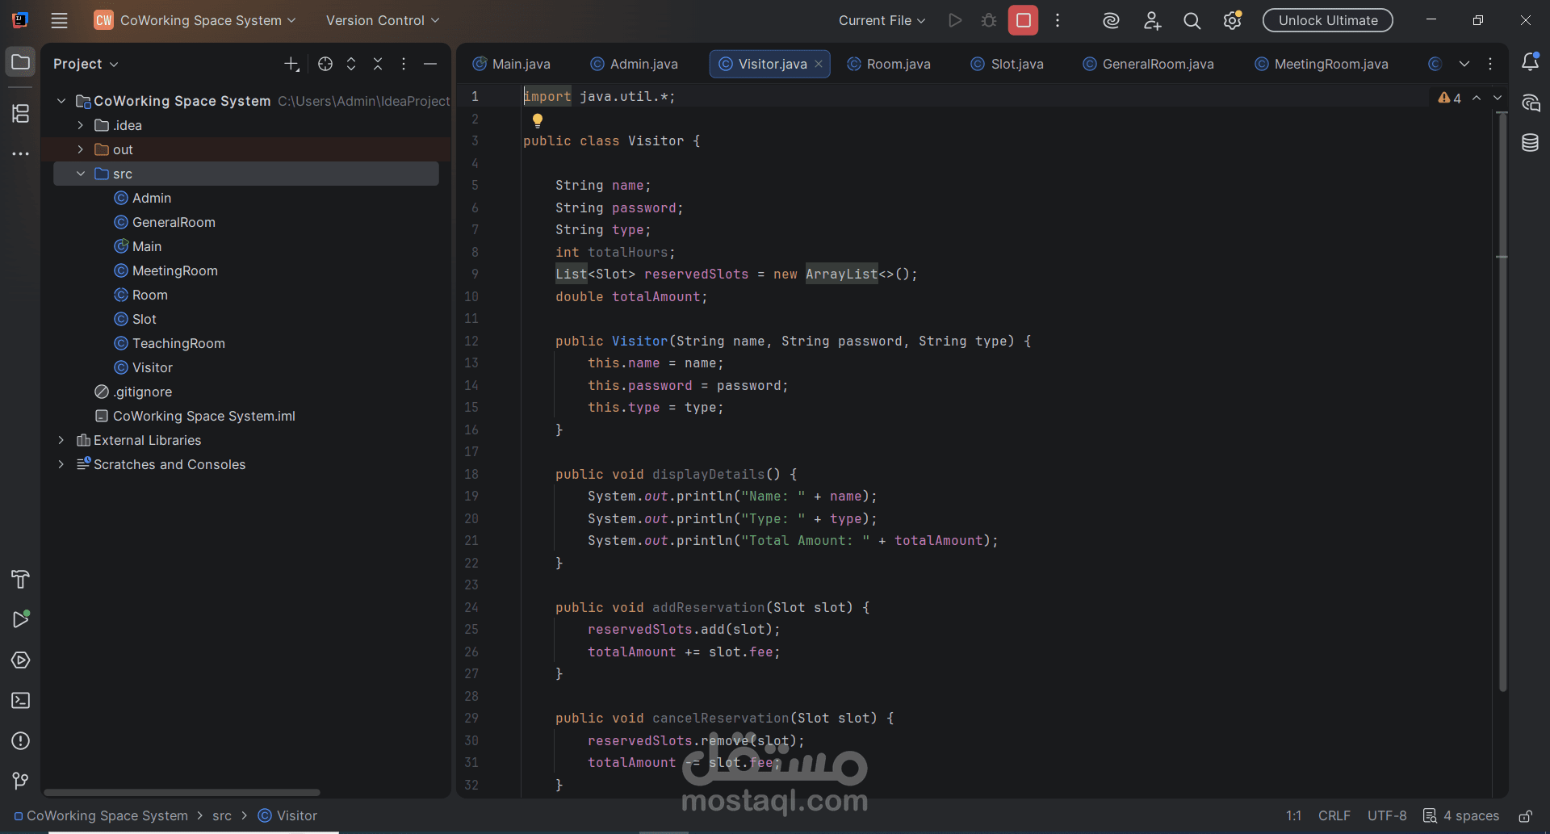Open the Git version control tool window
The width and height of the screenshot is (1550, 834).
[20, 781]
